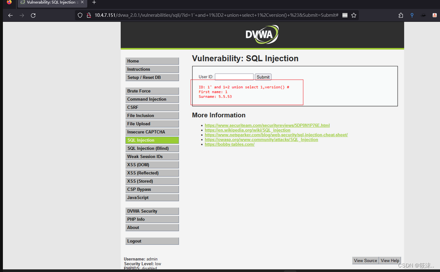This screenshot has width=440, height=272.
Task: Open CSP Bypass page
Action: coord(152,189)
